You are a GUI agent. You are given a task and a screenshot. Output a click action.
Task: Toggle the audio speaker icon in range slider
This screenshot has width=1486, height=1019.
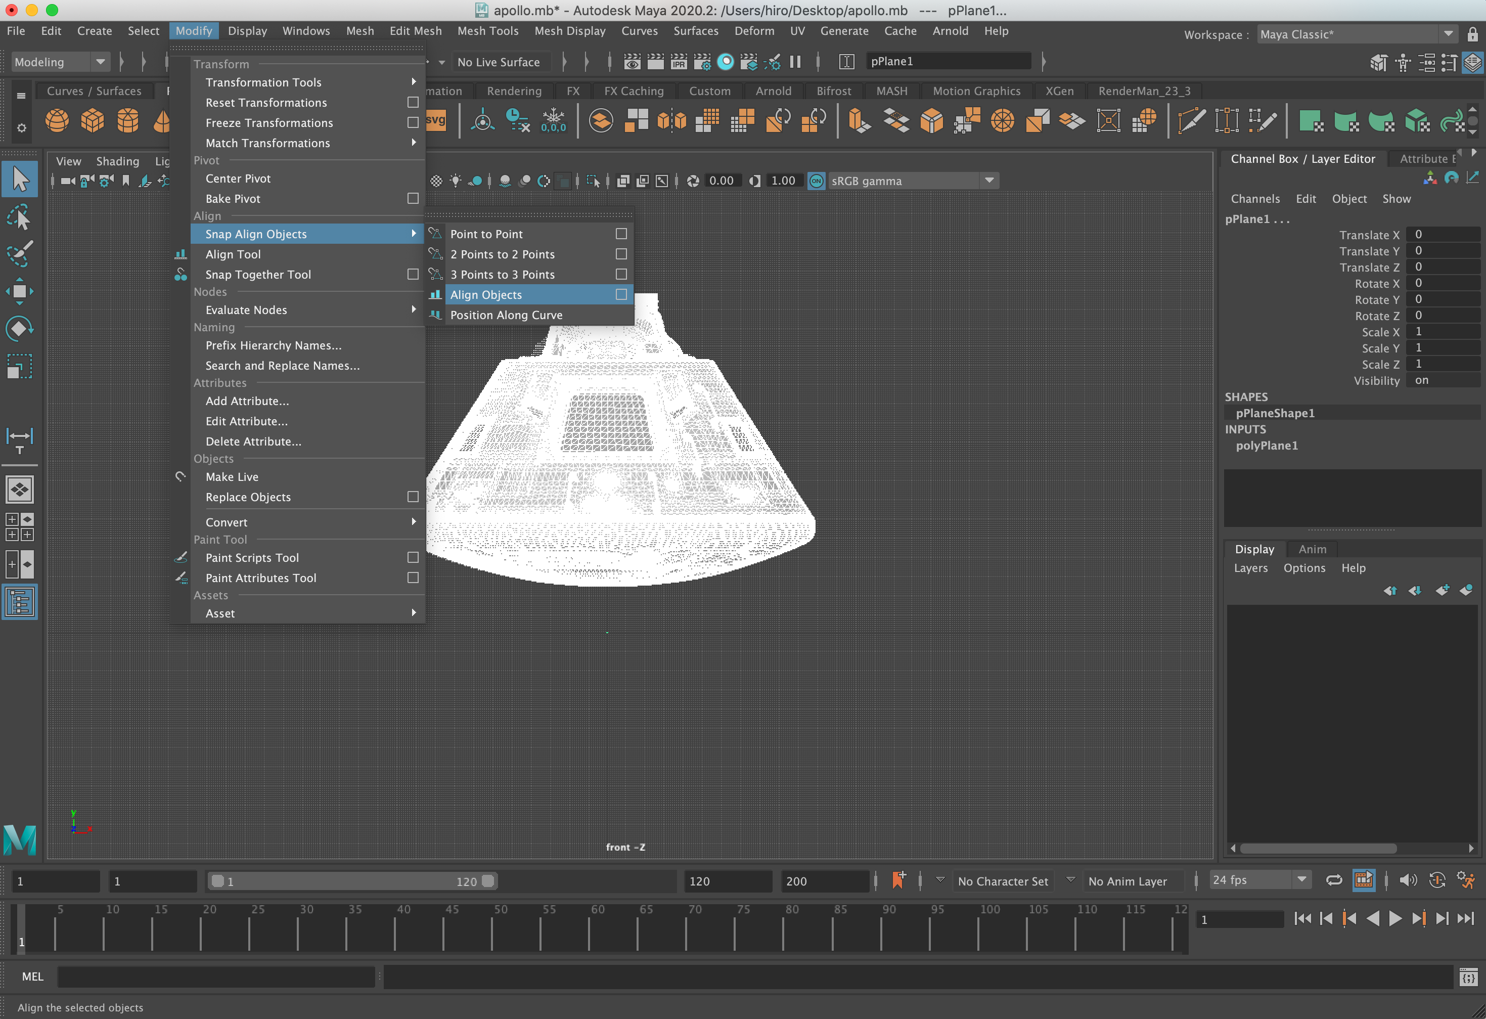[x=1407, y=881]
